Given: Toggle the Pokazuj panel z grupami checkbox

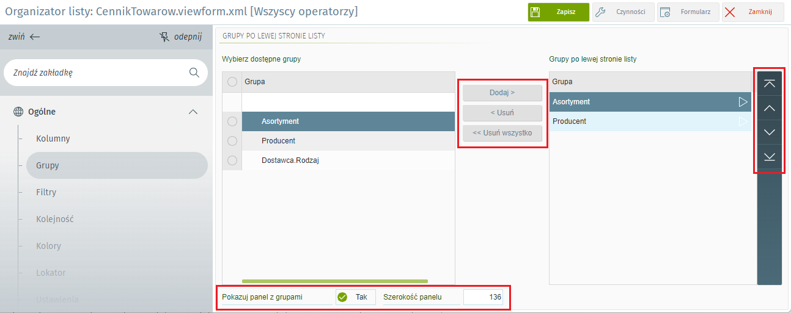Looking at the screenshot, I should pyautogui.click(x=343, y=297).
